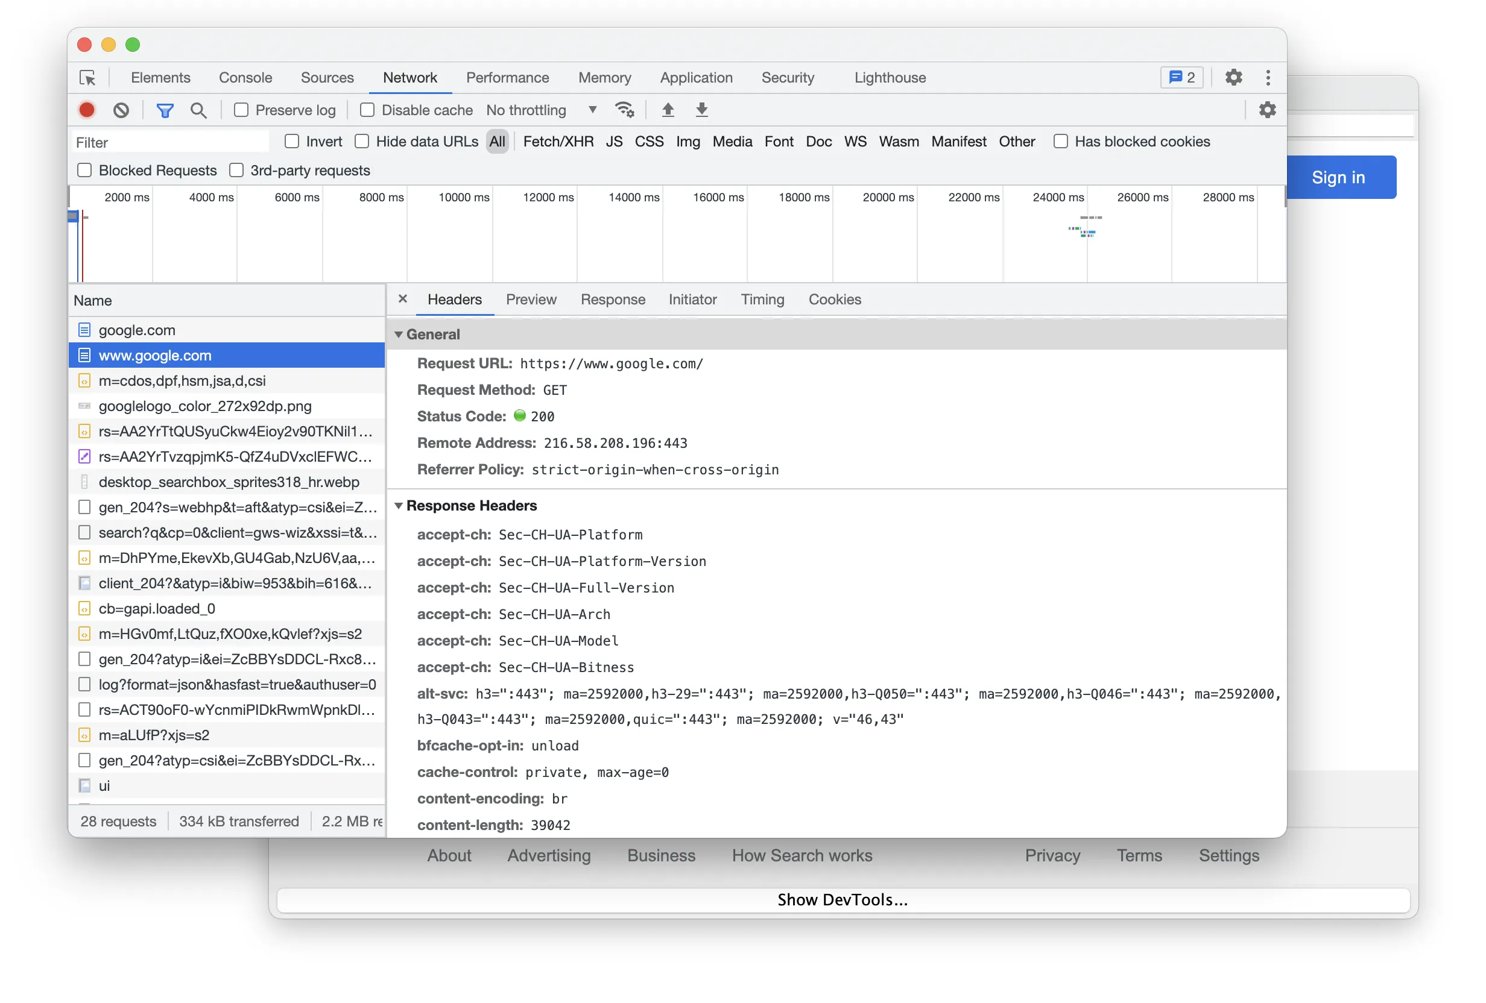Switch to the Elements tab

[160, 77]
